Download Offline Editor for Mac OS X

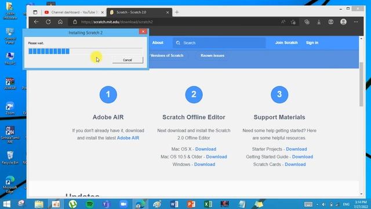(206, 149)
